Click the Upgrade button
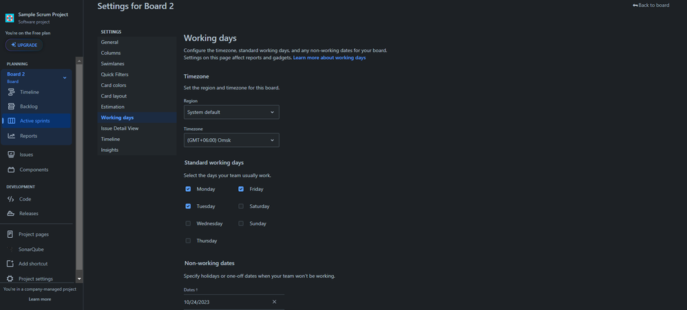 pyautogui.click(x=24, y=45)
